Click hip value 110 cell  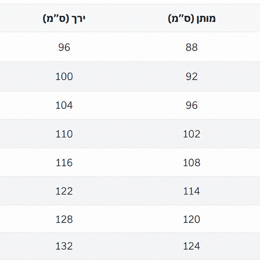click(x=64, y=134)
